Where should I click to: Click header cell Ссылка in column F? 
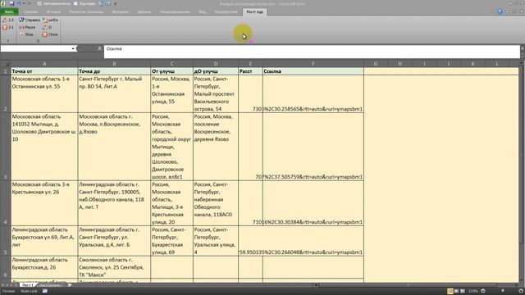tap(313, 71)
